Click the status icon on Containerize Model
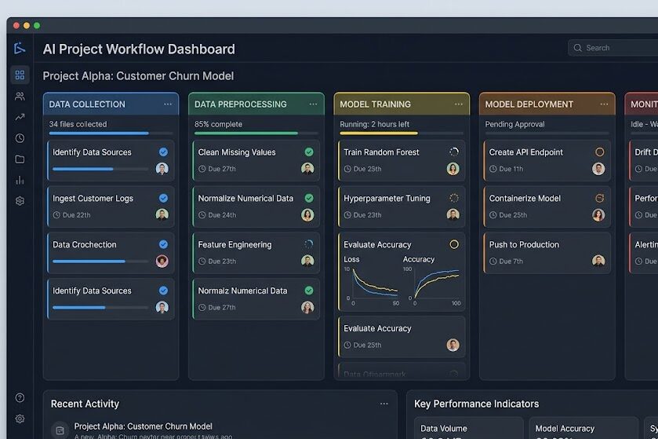The height and width of the screenshot is (439, 658). [600, 198]
